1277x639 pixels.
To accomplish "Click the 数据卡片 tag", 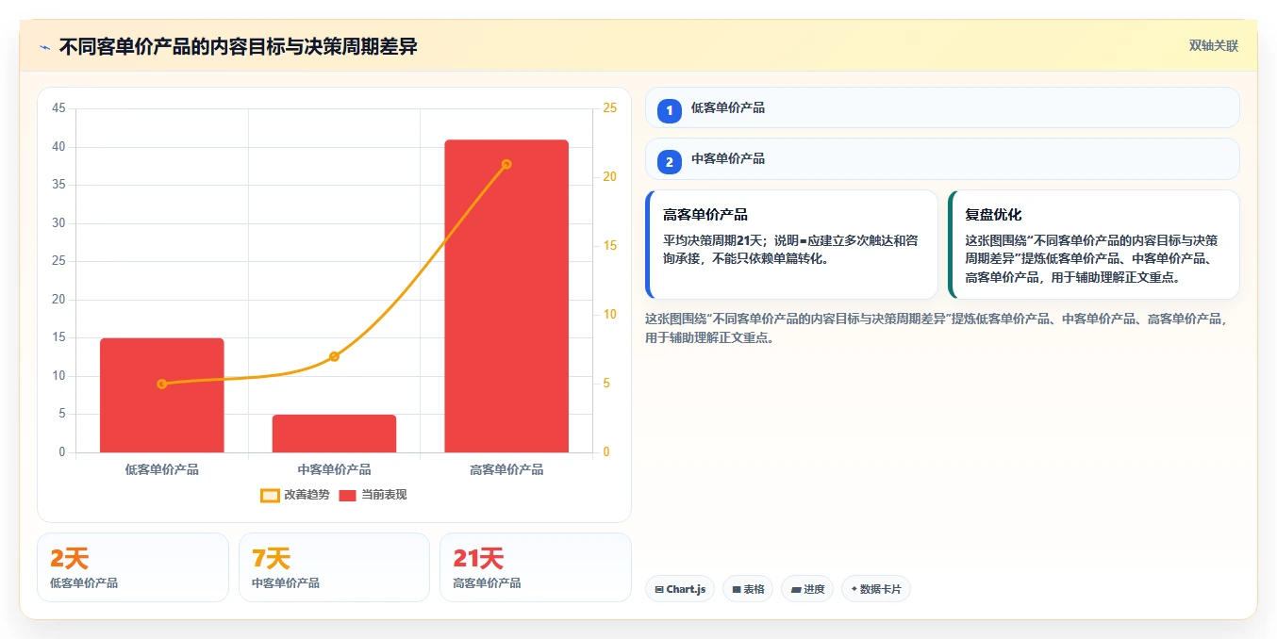I will tap(876, 589).
